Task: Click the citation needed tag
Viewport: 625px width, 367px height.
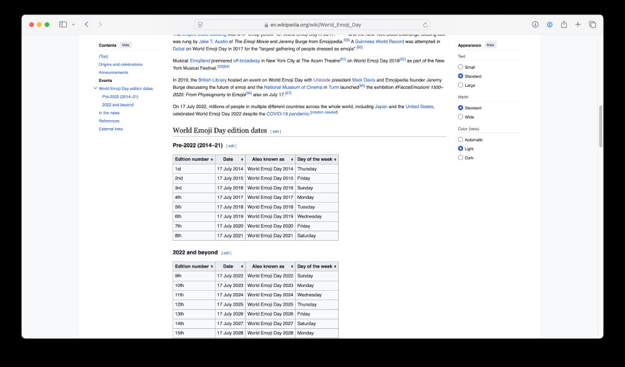Action: [x=324, y=113]
